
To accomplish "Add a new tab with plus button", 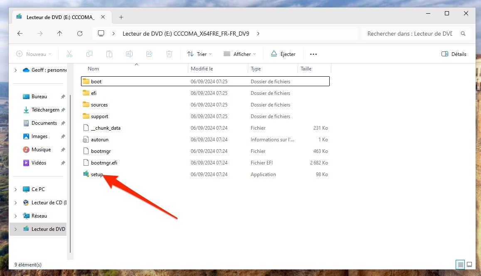I will [x=121, y=17].
